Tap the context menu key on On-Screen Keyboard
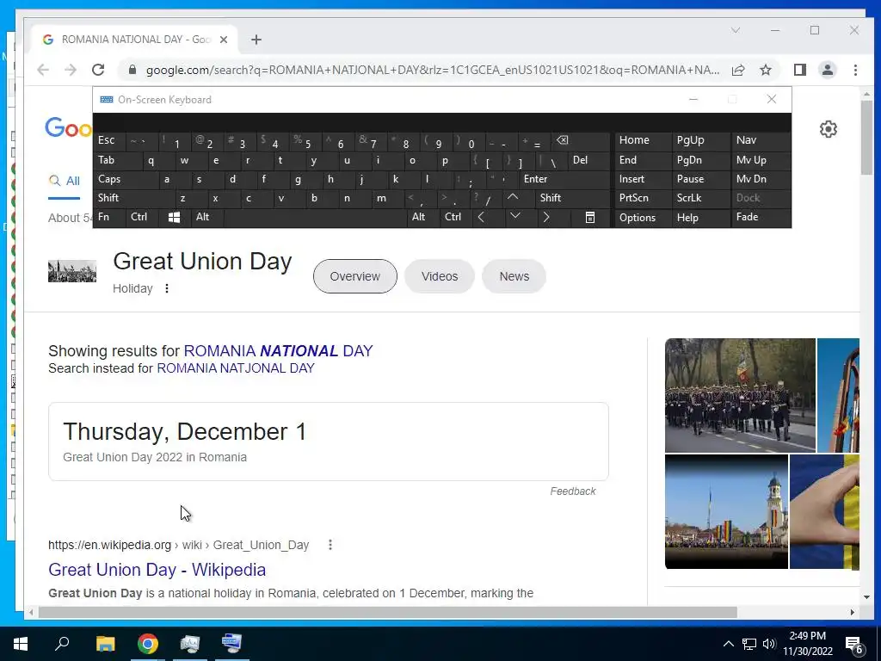 590,217
